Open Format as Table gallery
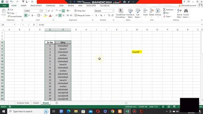Screen dimensions: 203x114 pos(130,13)
